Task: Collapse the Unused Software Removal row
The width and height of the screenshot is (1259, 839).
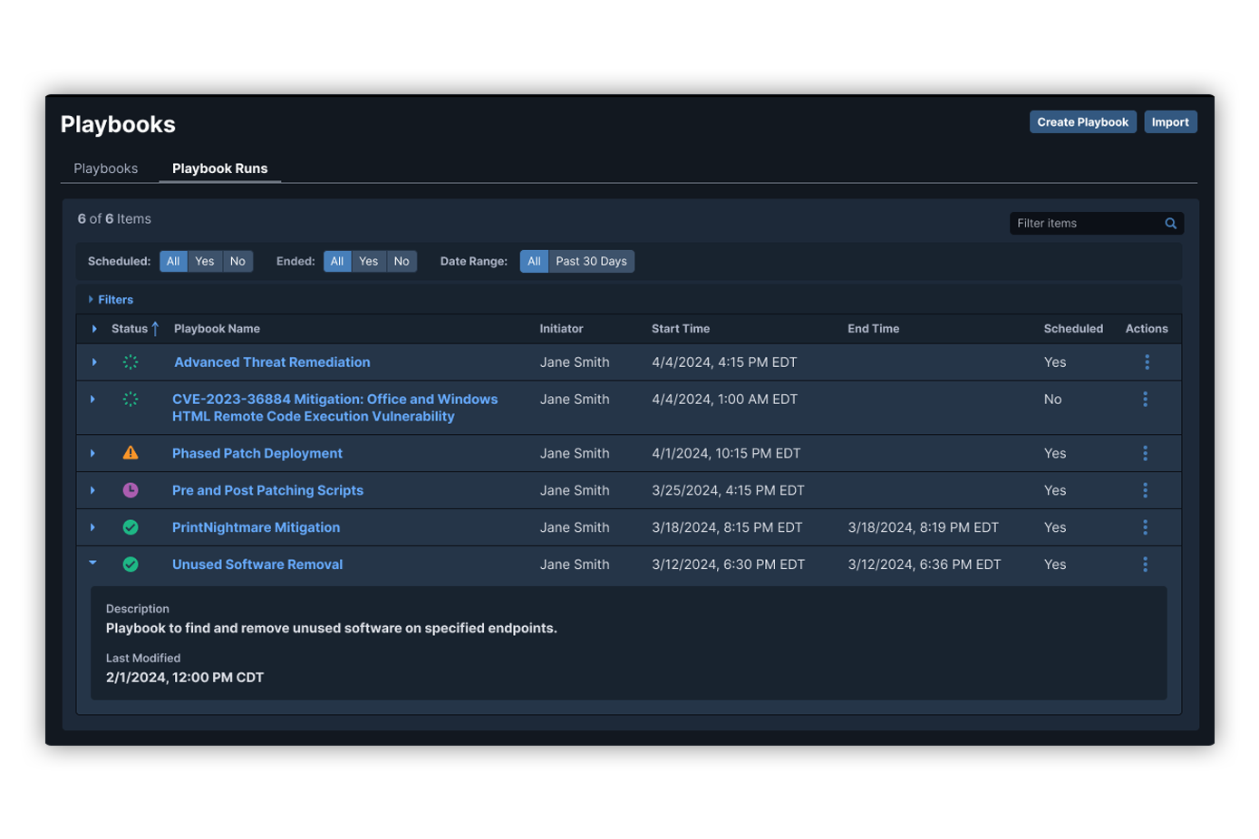Action: (92, 564)
